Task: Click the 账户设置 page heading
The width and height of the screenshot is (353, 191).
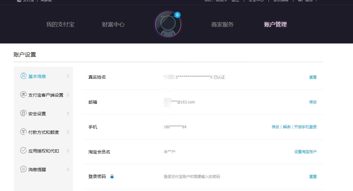Action: point(25,54)
